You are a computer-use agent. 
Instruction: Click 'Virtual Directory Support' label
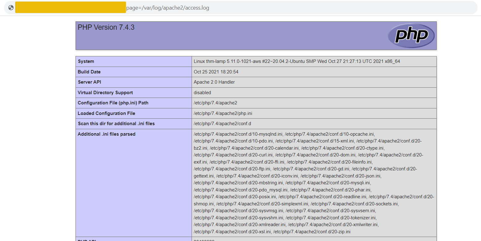point(105,93)
